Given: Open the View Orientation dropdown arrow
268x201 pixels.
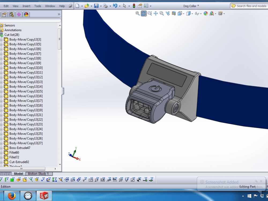Looking at the screenshot, I should [x=183, y=13].
